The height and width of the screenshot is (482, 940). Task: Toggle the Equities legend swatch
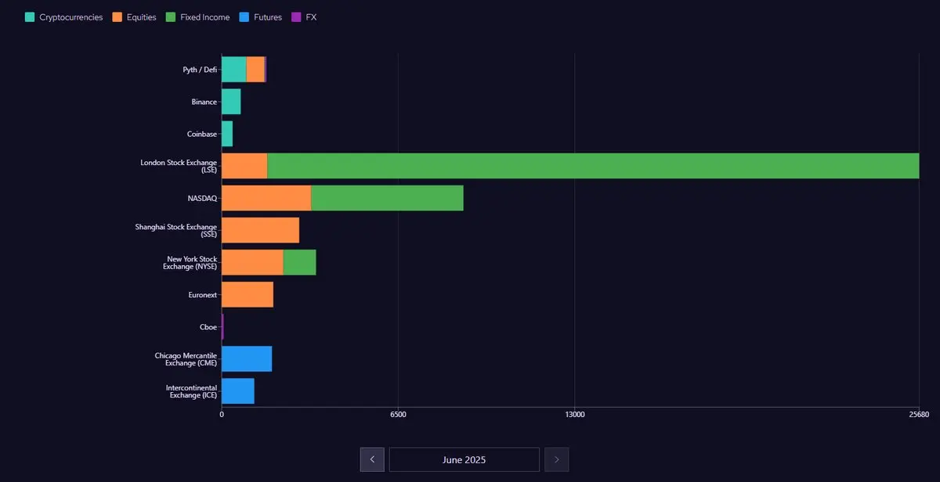(x=117, y=16)
